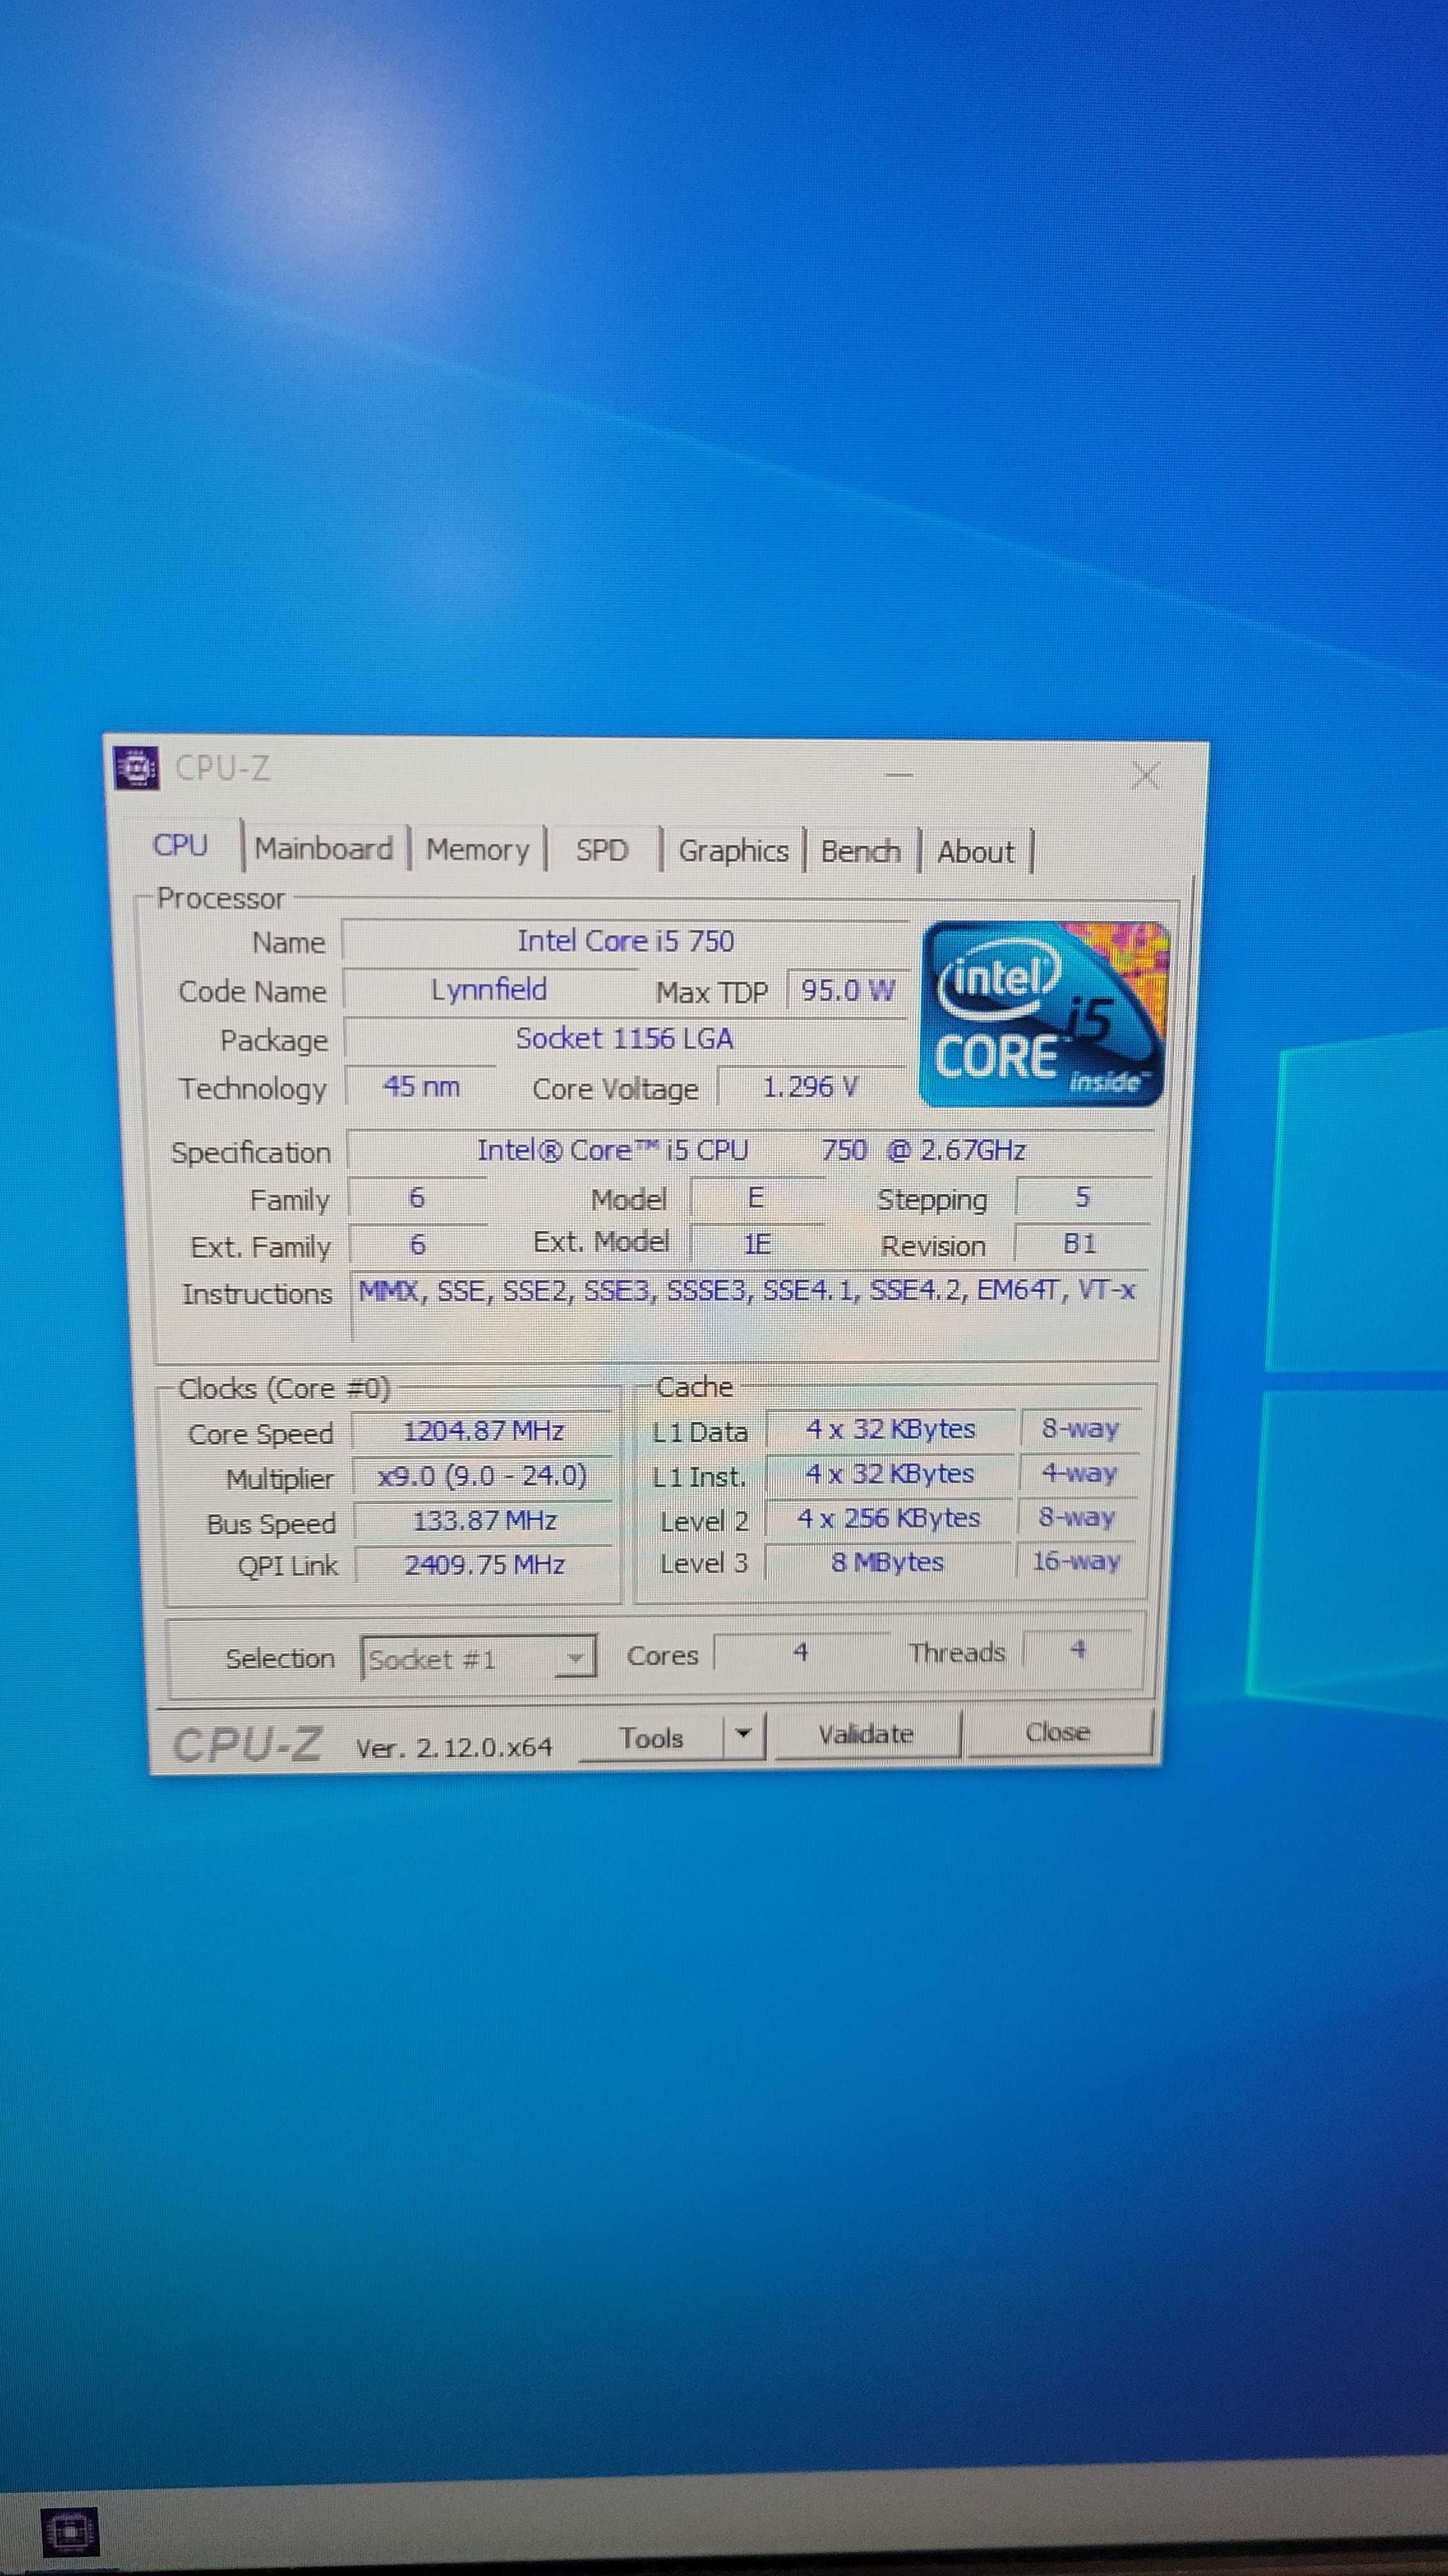1448x2576 pixels.
Task: Switch to the CPU tab
Action: click(x=181, y=846)
